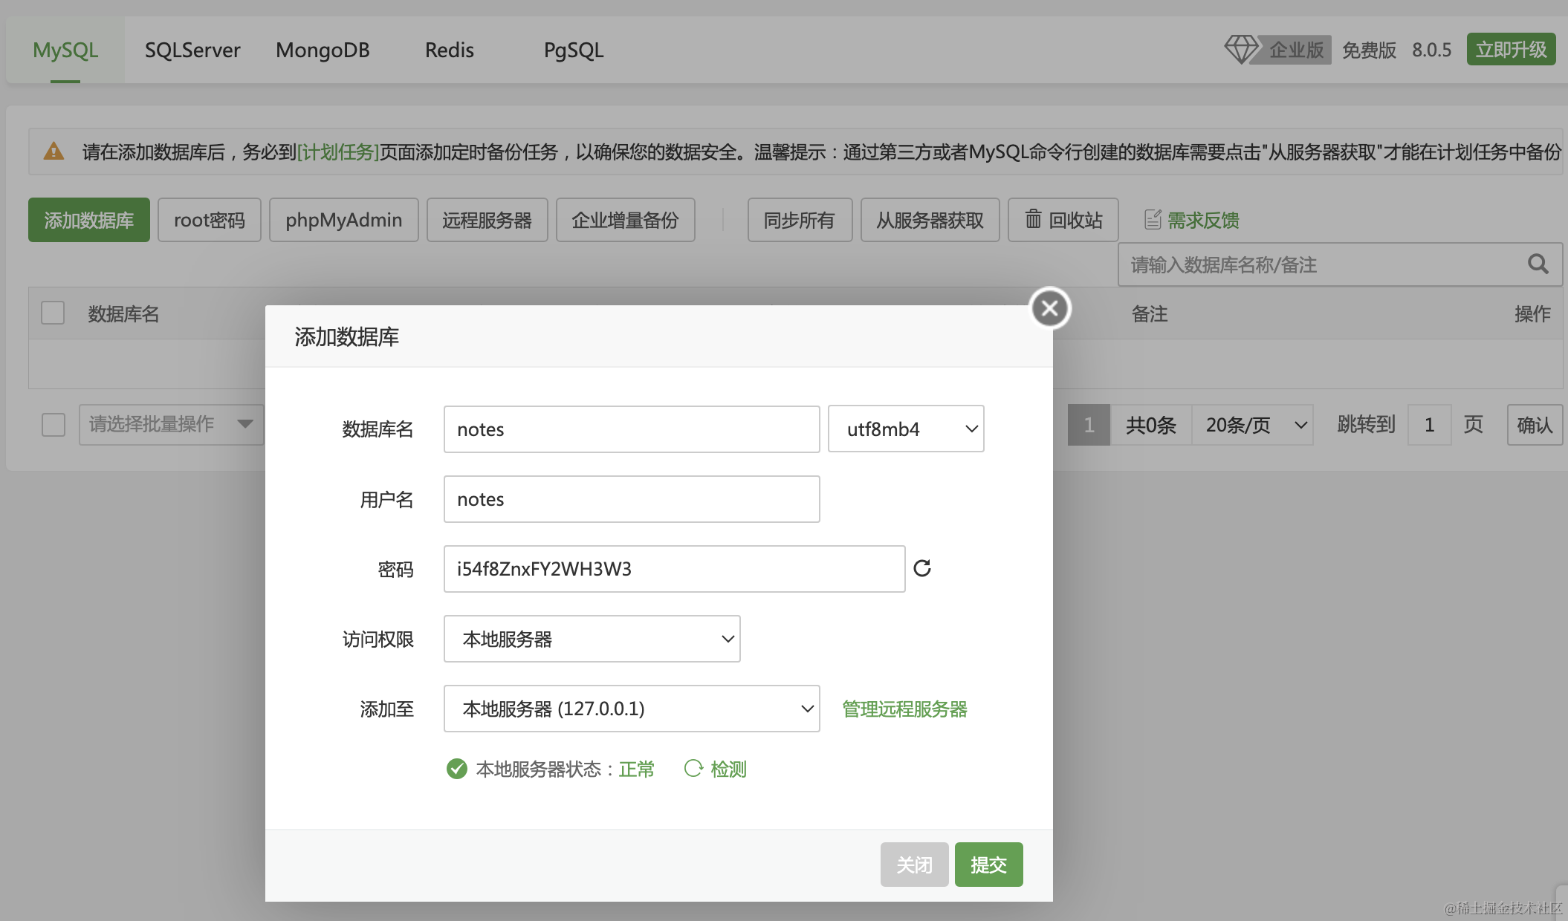This screenshot has height=921, width=1568.
Task: Click the green 提交 submit button
Action: click(988, 865)
